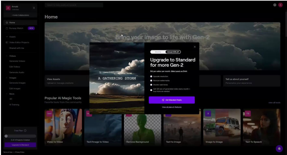The image size is (287, 155).
Task: Open Generate Images in sidebar
Action: [x=17, y=83]
